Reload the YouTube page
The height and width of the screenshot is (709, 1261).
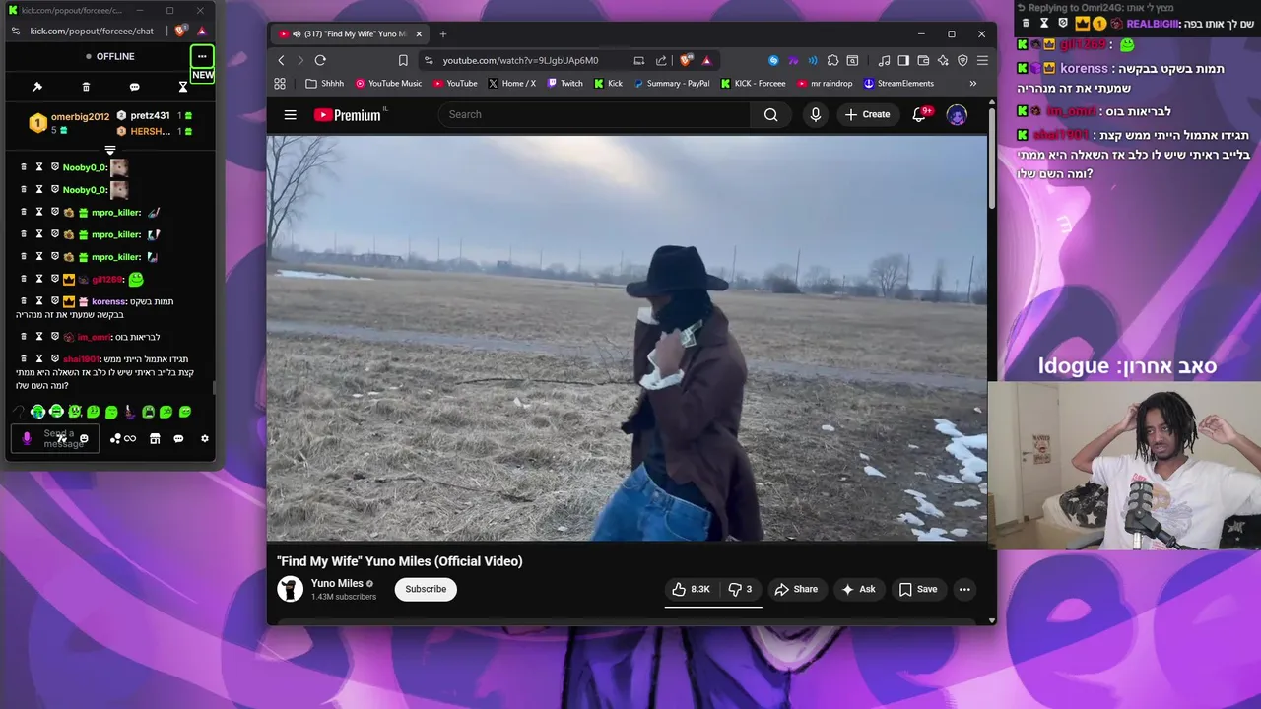320,60
